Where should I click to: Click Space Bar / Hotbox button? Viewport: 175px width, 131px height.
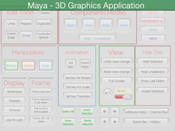[147, 122]
